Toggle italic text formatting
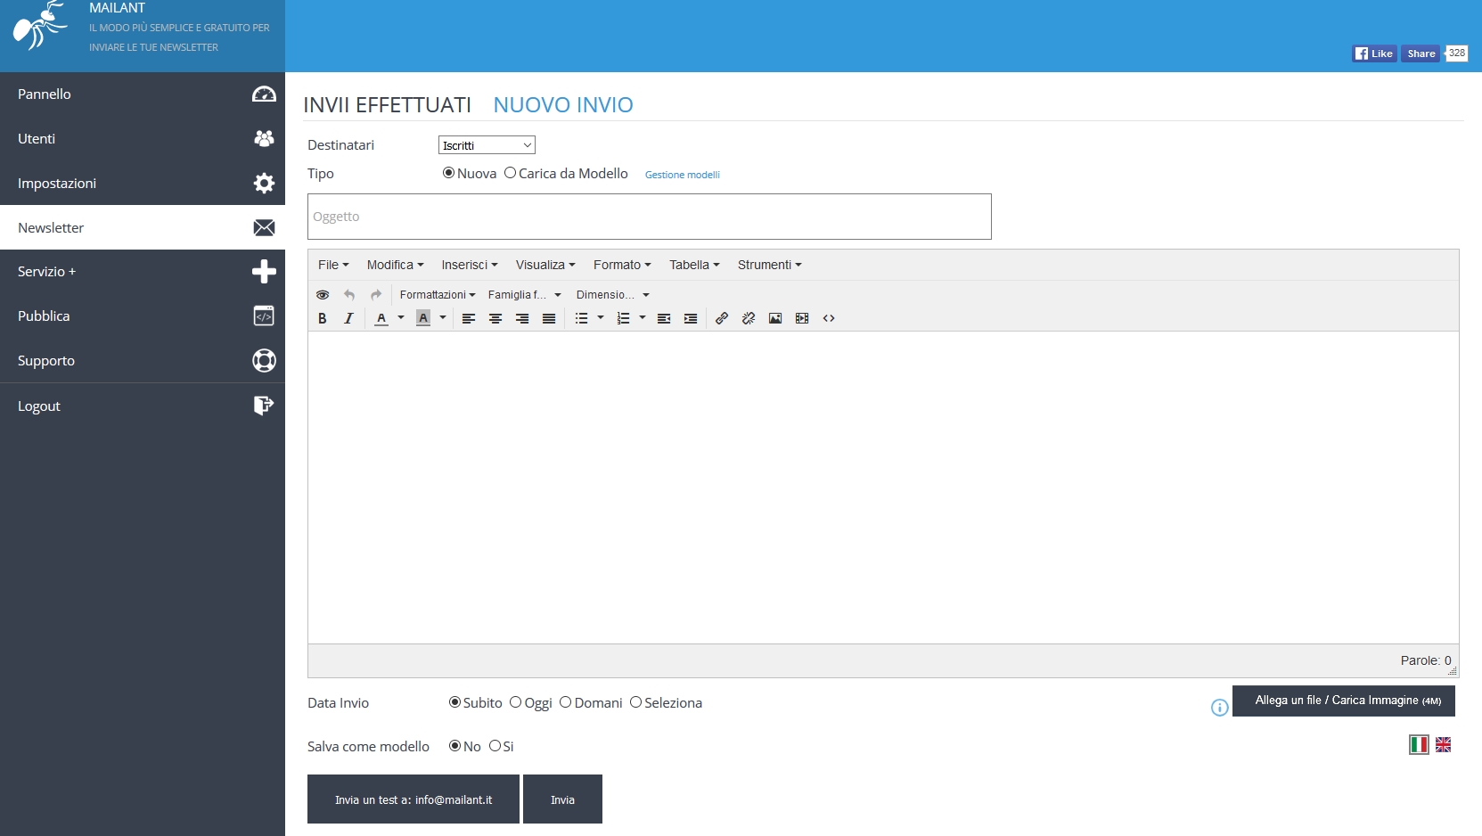Screen dimensions: 1482x836 [x=349, y=318]
